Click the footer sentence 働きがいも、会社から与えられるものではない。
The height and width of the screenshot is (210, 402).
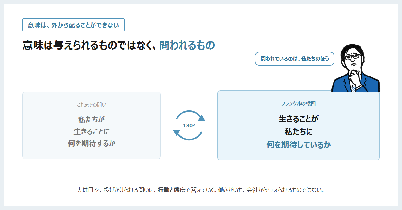(x=272, y=190)
